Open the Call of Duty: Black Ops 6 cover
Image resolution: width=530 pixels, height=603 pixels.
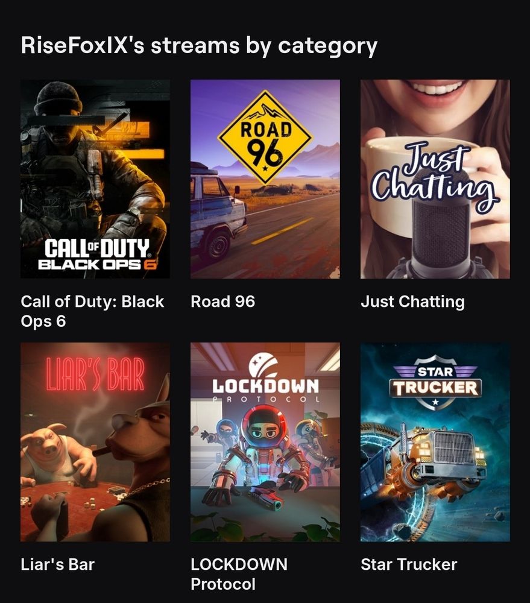coord(95,179)
